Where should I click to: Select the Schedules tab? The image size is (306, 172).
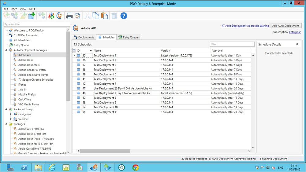[106, 37]
